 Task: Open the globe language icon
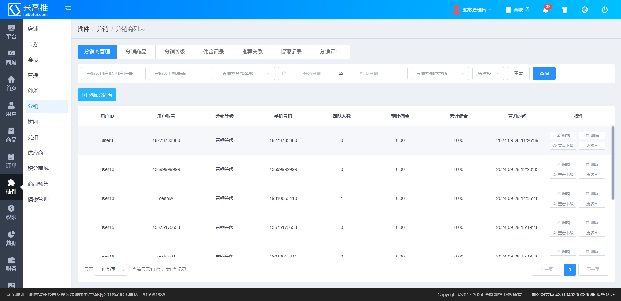pos(585,10)
